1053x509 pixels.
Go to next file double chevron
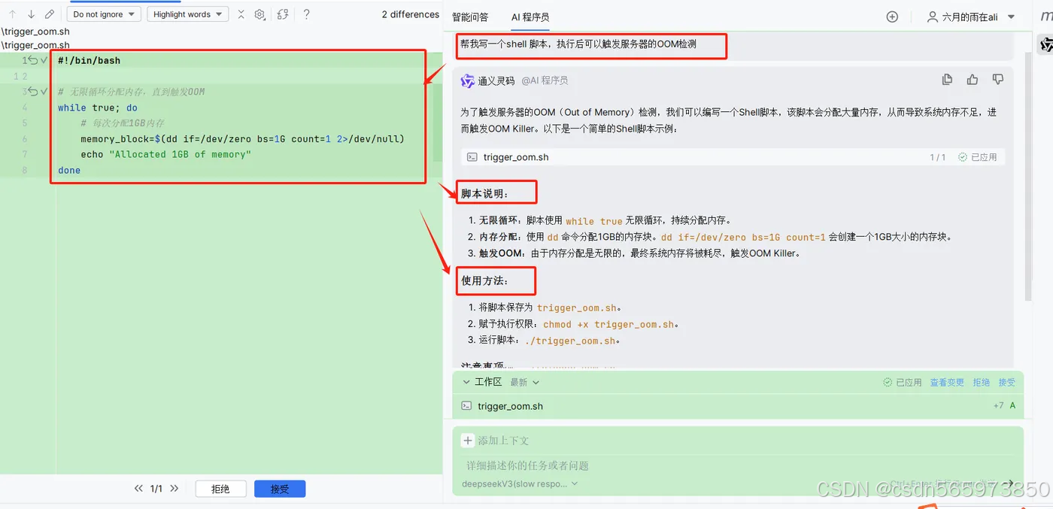click(x=174, y=489)
